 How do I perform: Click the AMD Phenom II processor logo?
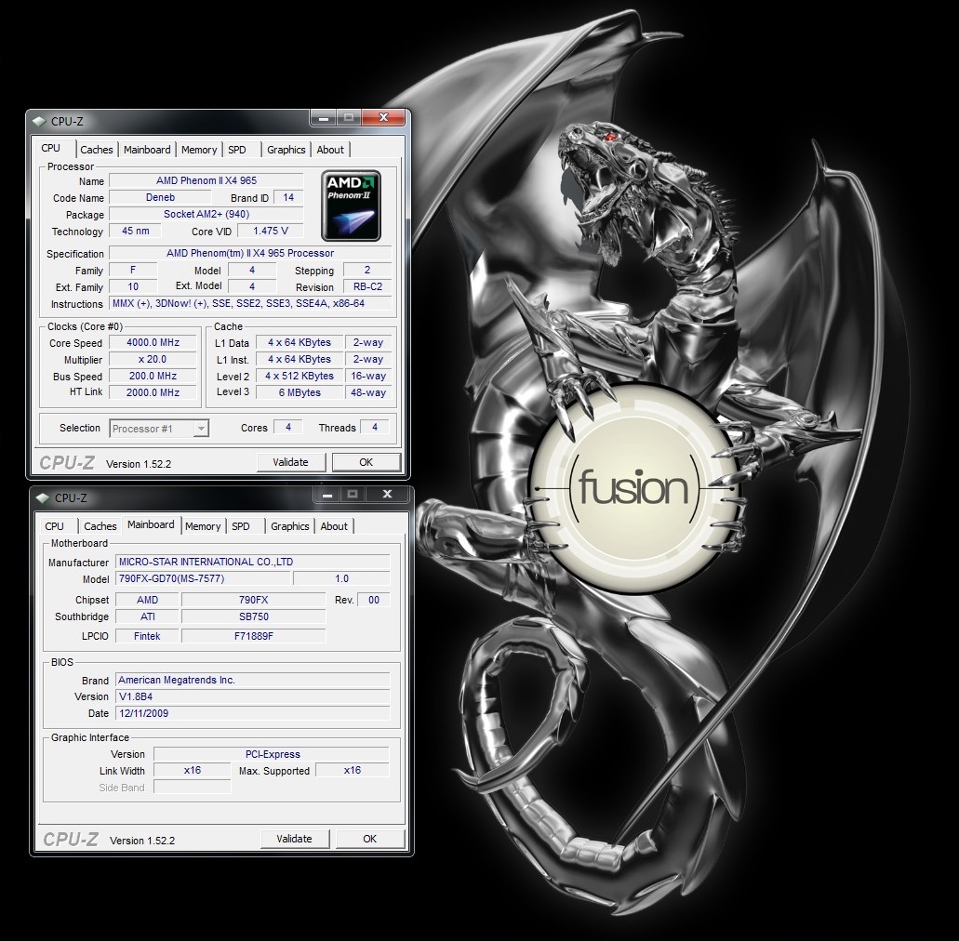[351, 206]
